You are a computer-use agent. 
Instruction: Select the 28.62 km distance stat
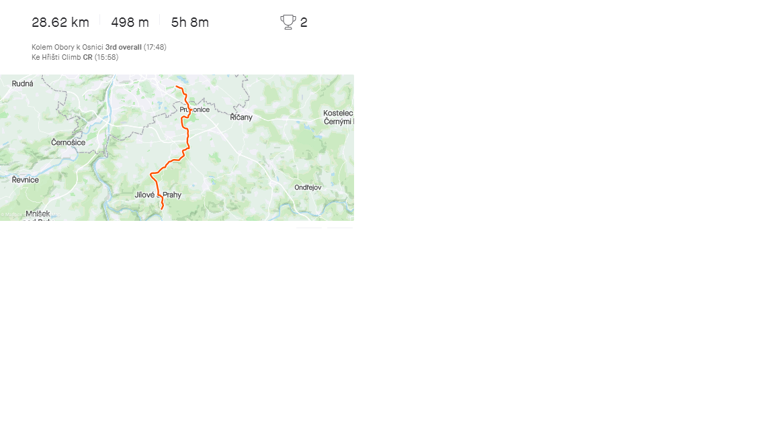point(60,23)
